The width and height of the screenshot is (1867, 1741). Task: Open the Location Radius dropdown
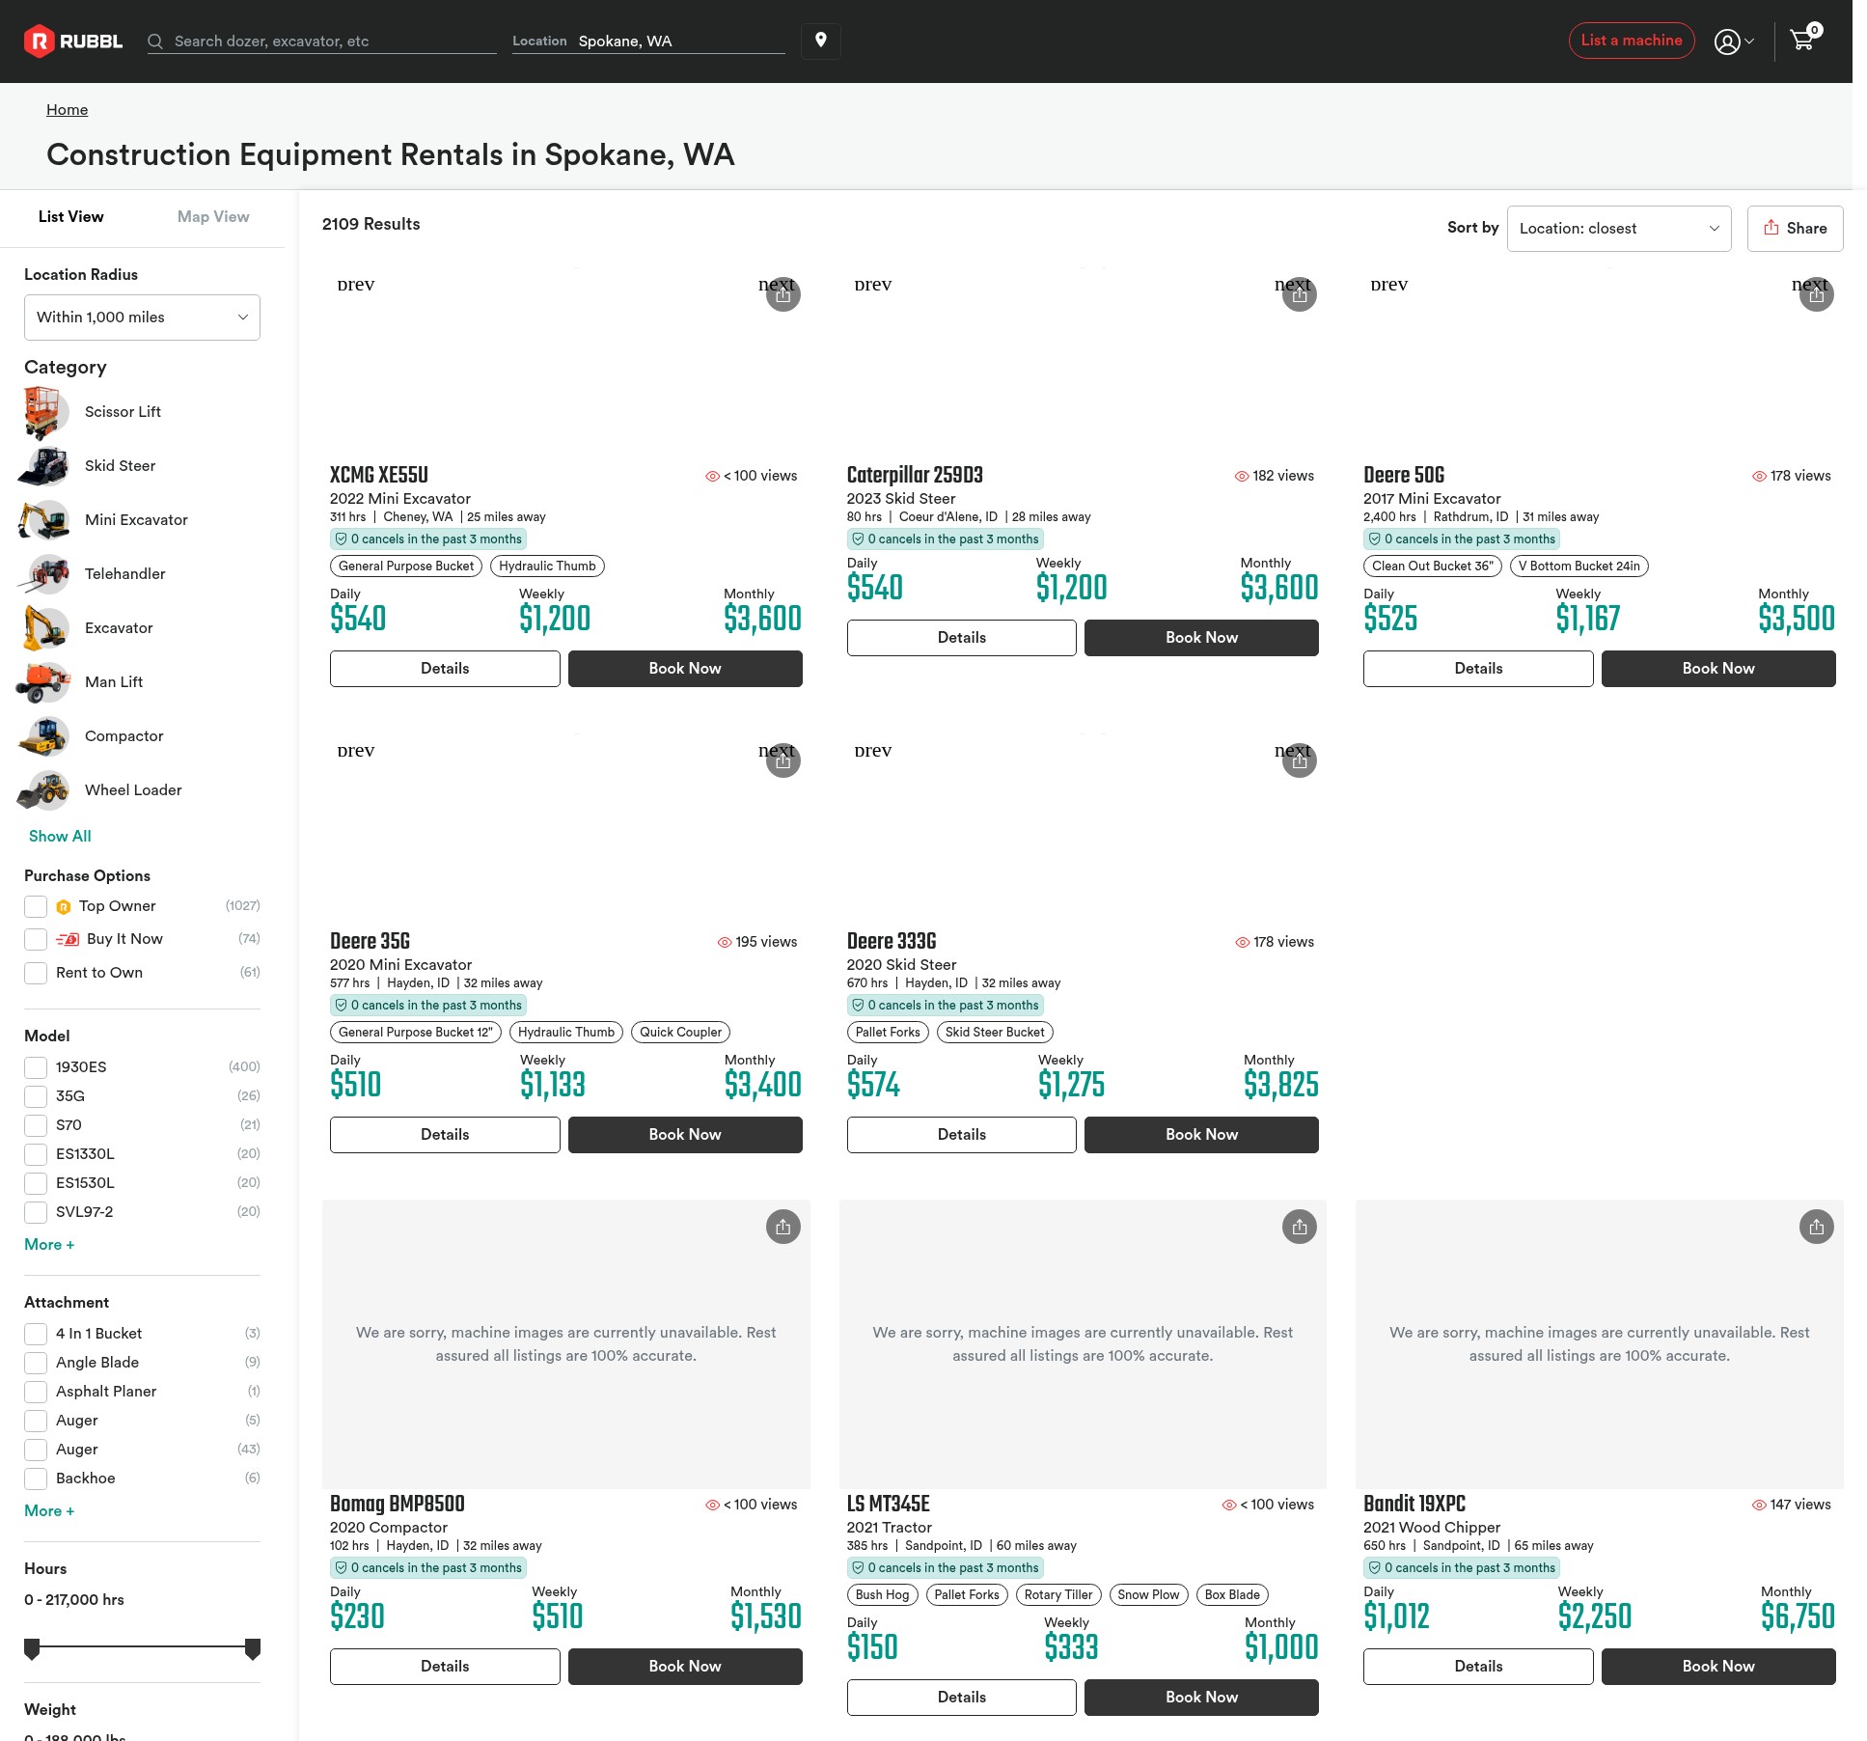pyautogui.click(x=142, y=318)
